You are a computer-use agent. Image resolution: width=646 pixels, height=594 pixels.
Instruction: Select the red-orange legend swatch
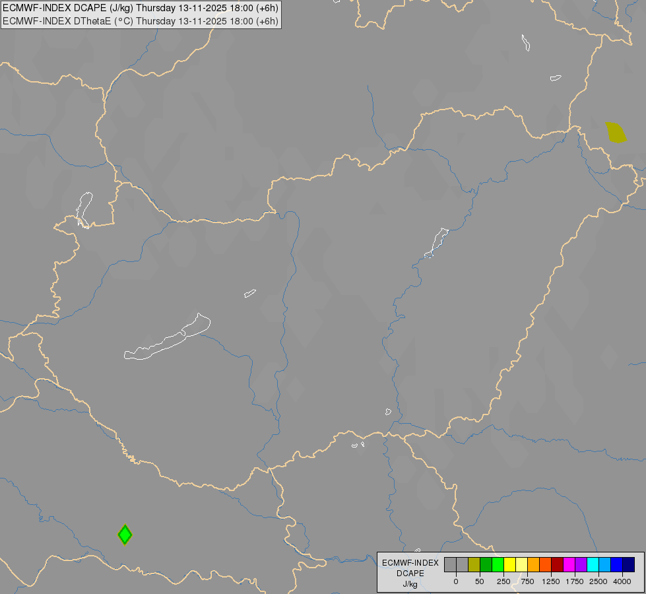(546, 565)
